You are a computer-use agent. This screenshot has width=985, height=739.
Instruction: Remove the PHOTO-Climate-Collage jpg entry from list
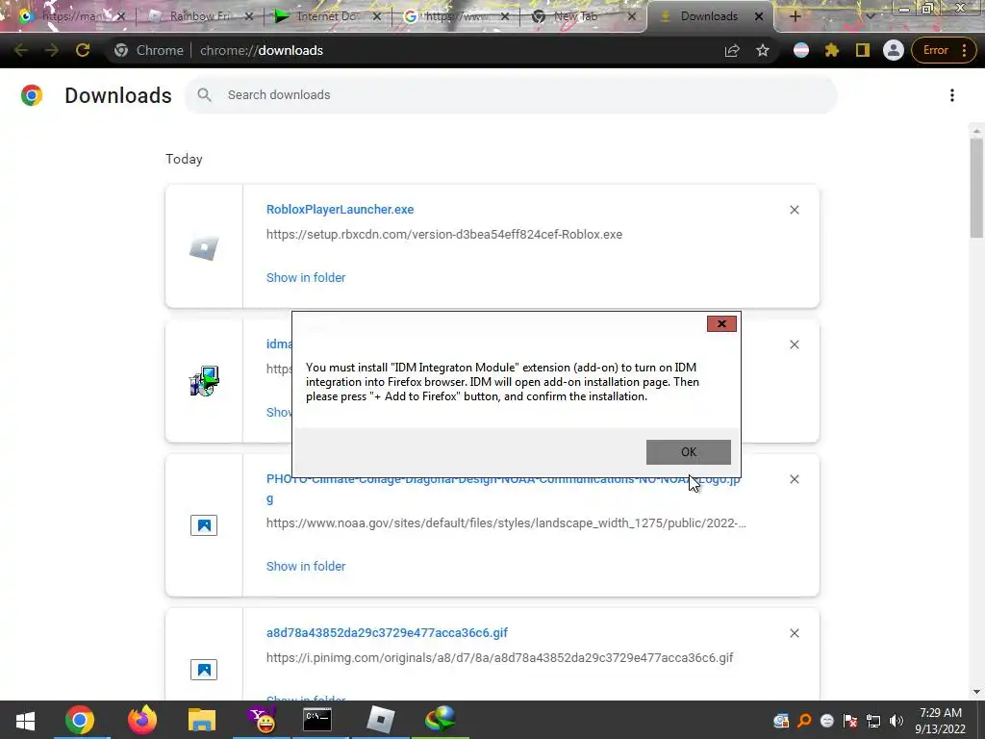click(x=794, y=479)
